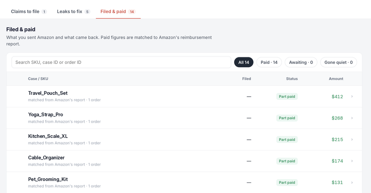Filter by Paid · 14
This screenshot has height=193, width=371.
[269, 62]
